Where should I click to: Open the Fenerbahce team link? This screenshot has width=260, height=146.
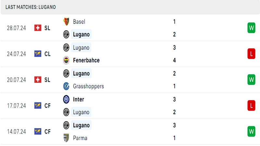click(86, 60)
